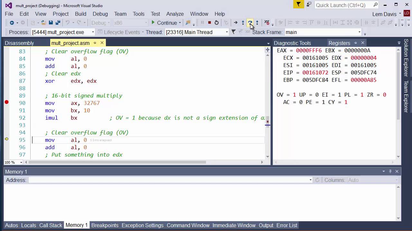Click the editor split window handle
This screenshot has height=231, width=412.
click(267, 49)
